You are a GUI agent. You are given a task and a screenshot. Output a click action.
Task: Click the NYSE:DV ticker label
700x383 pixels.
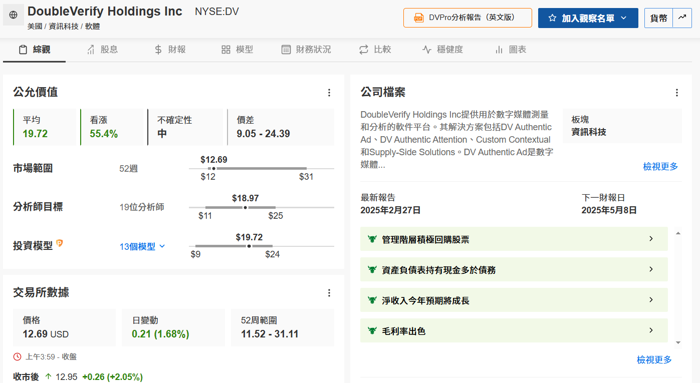pyautogui.click(x=217, y=11)
